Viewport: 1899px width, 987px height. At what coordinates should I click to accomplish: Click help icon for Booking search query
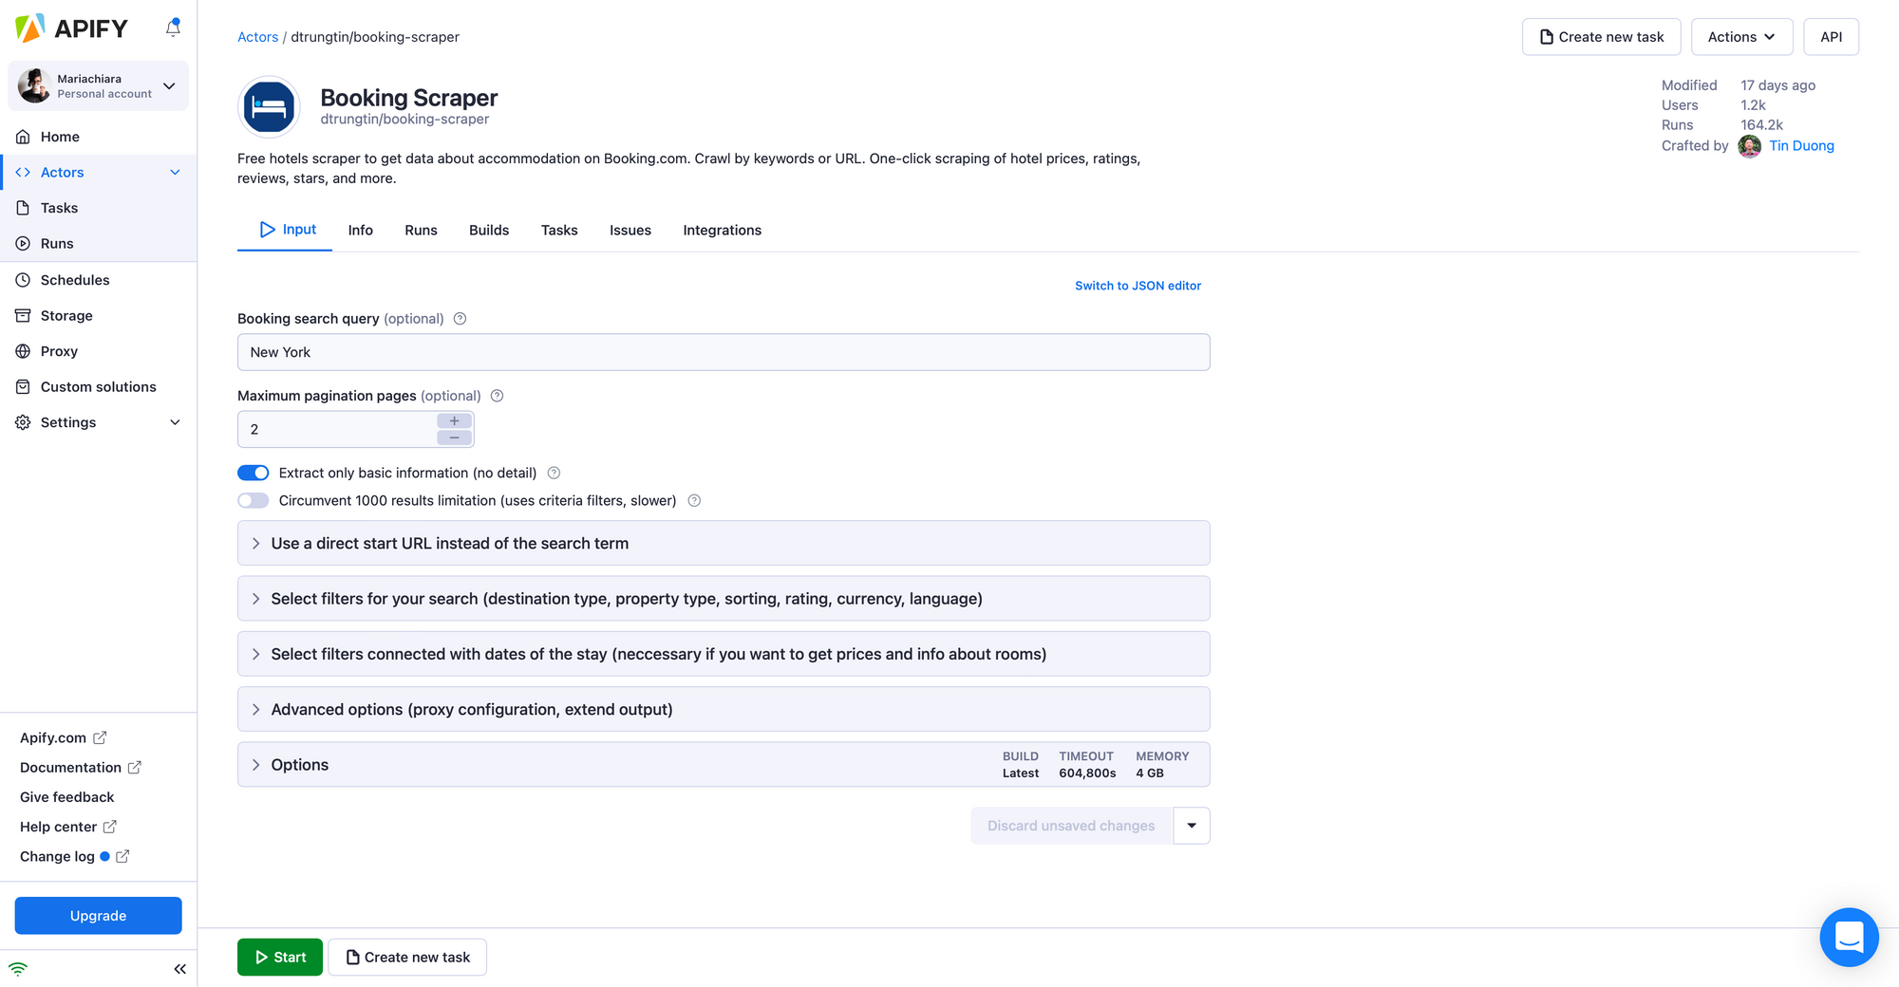[x=460, y=319]
